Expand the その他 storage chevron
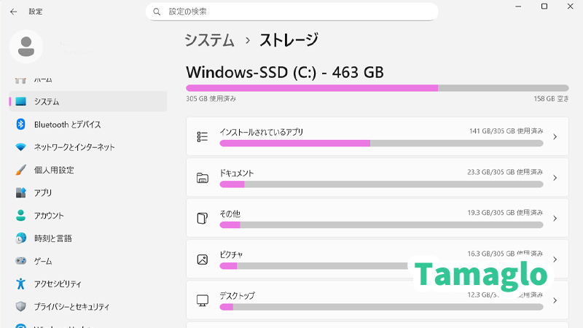 (x=555, y=219)
